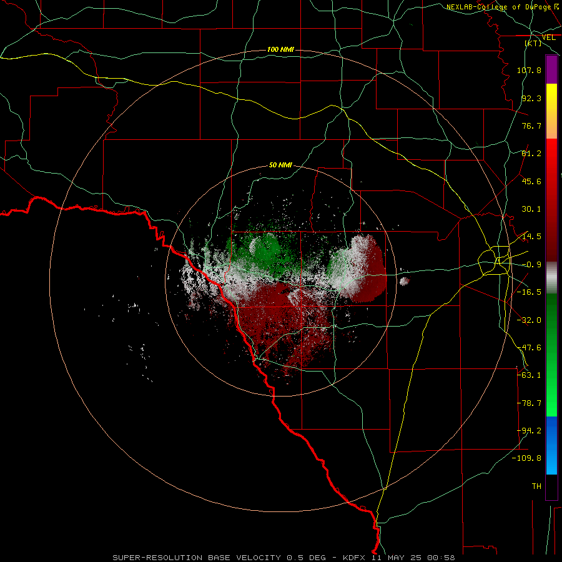Click the -16.5 velocity scale value
The width and height of the screenshot is (562, 562).
pyautogui.click(x=529, y=292)
